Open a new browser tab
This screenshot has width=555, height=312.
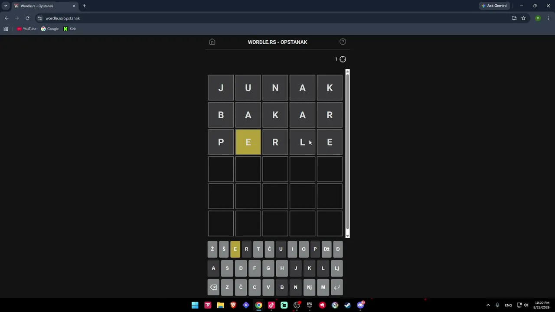click(x=84, y=6)
